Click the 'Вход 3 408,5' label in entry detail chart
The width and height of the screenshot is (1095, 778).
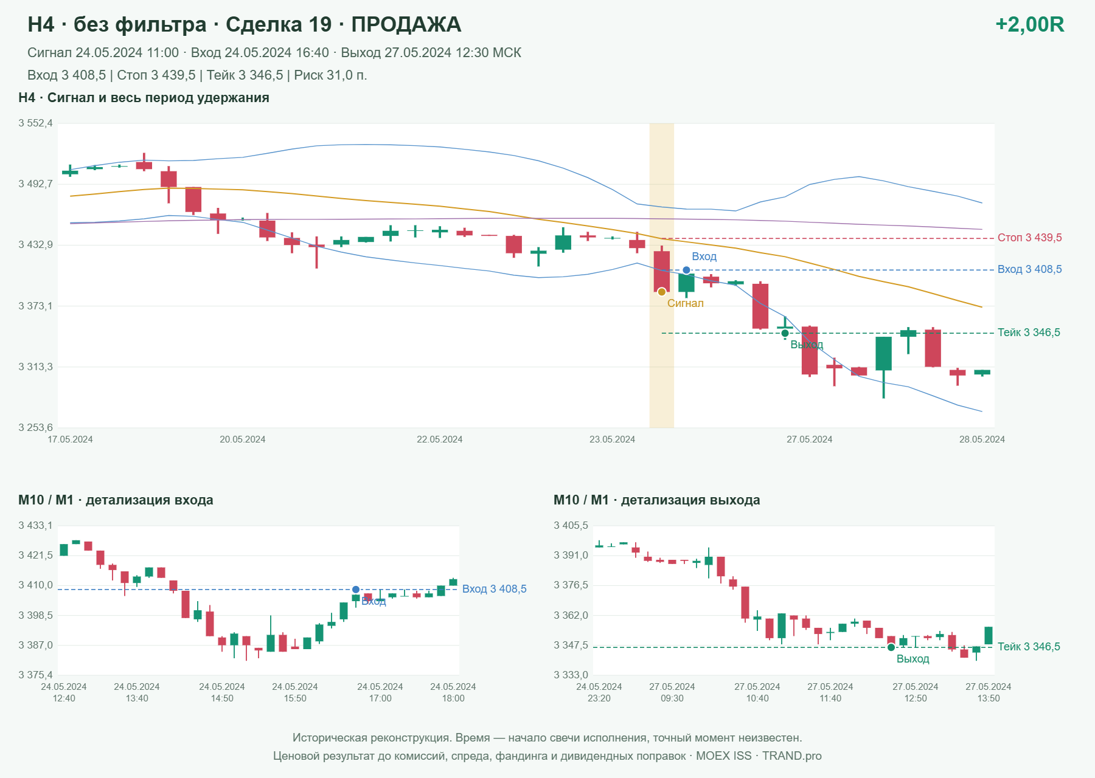[494, 589]
